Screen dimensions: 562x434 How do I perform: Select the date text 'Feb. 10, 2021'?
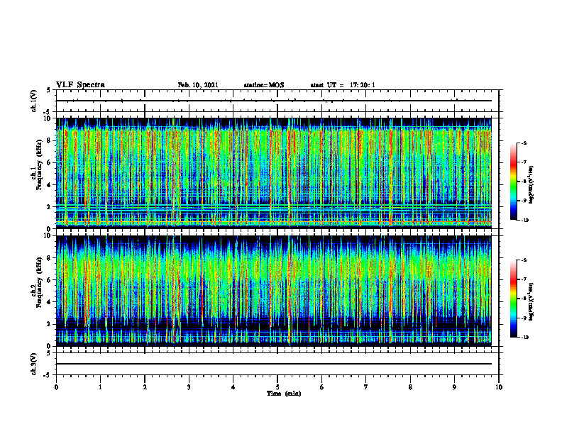pos(198,85)
